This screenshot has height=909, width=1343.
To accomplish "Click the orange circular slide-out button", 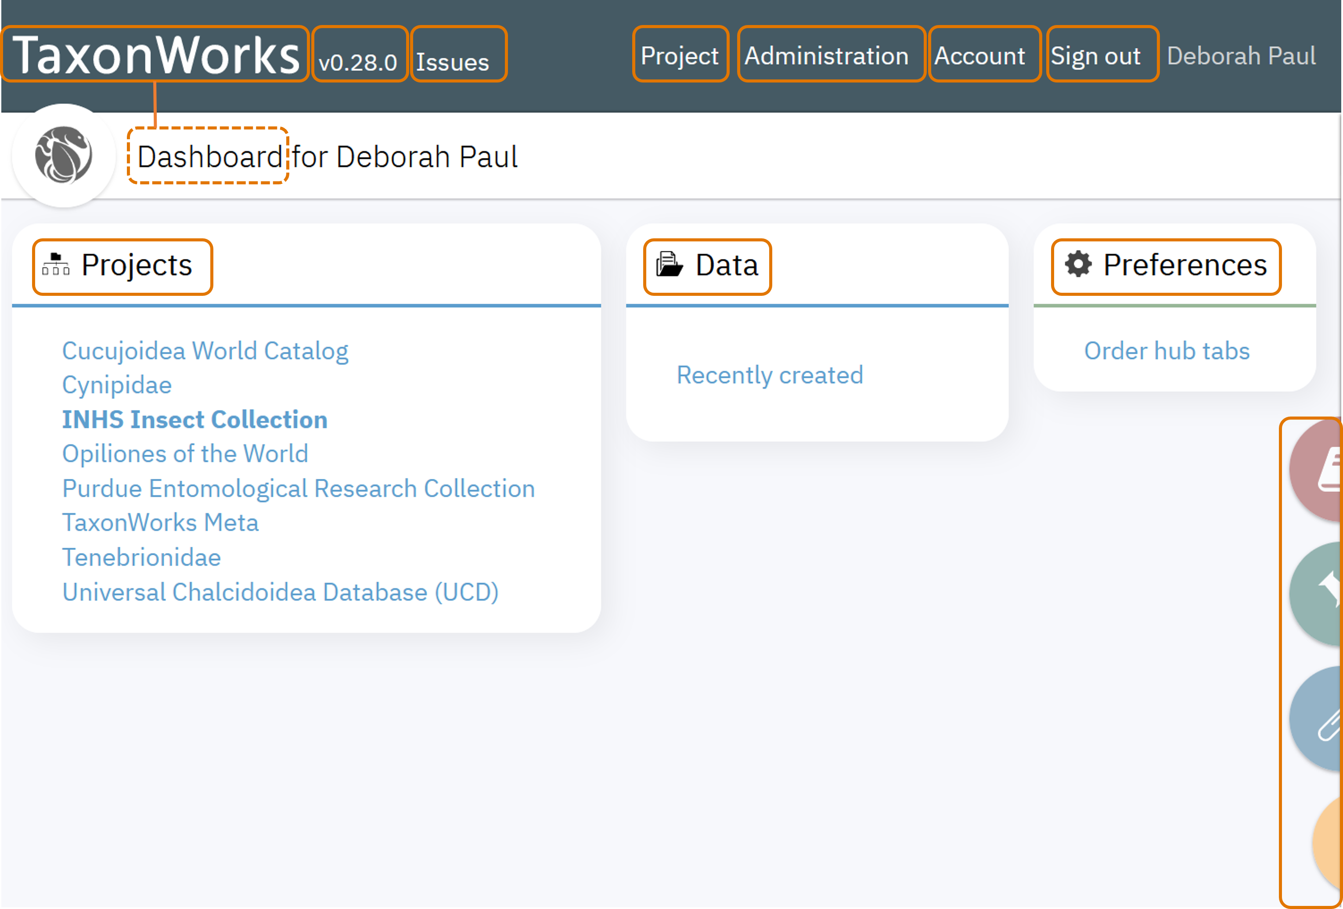I will tap(1327, 843).
